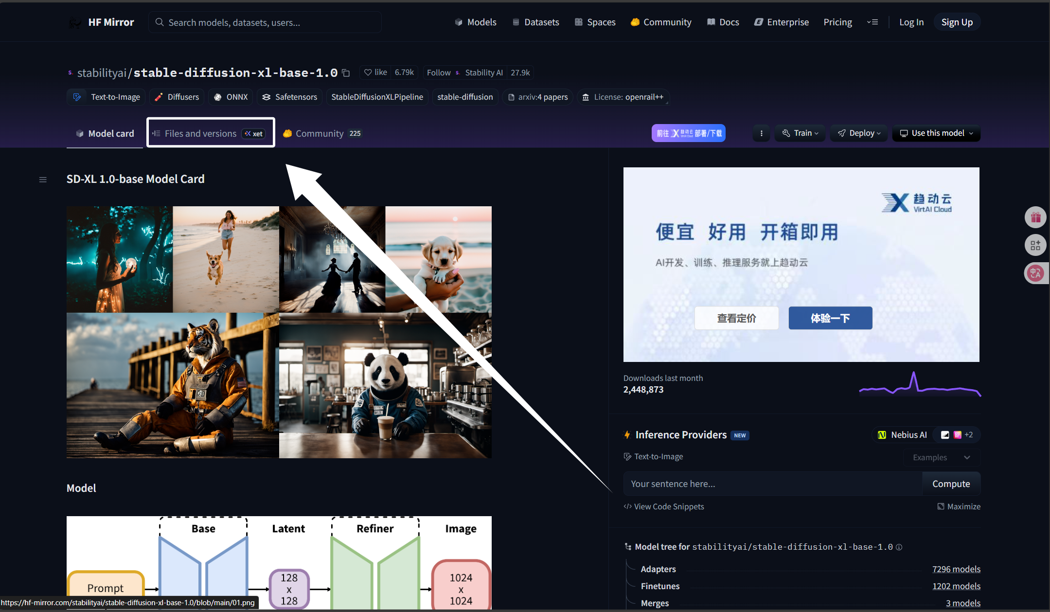The image size is (1050, 612).
Task: Select the Diffusers tag
Action: [177, 97]
